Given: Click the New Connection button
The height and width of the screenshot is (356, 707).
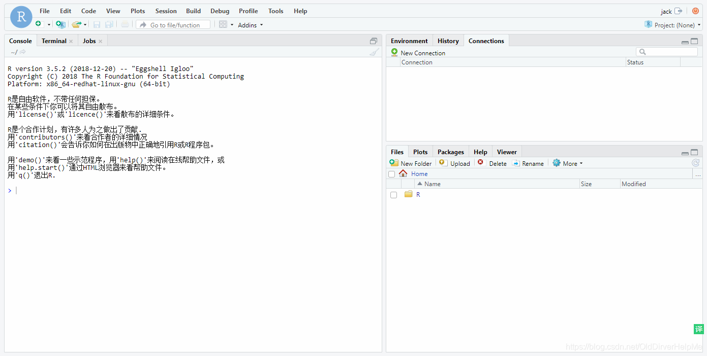Looking at the screenshot, I should pyautogui.click(x=418, y=53).
